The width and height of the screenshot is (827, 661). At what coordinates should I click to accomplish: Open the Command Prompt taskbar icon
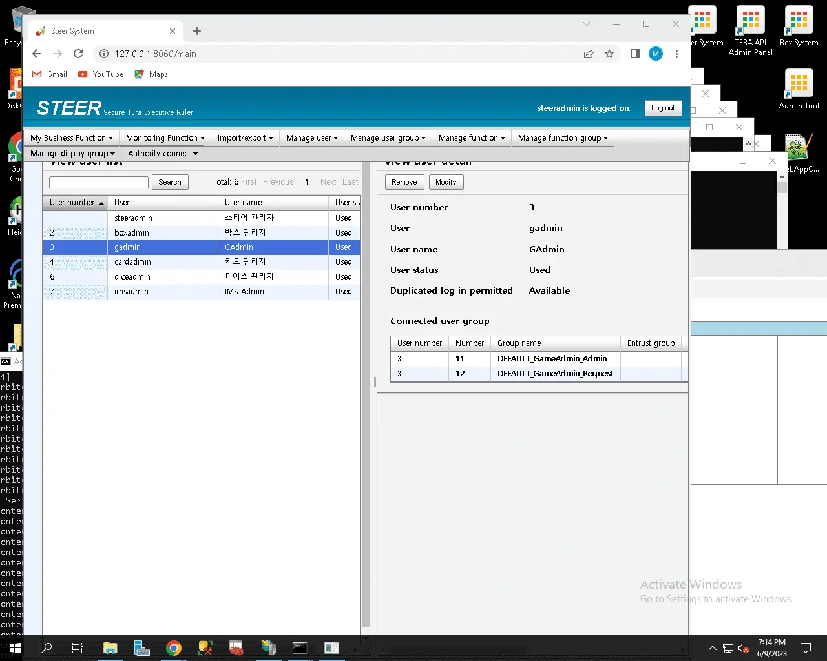click(300, 647)
